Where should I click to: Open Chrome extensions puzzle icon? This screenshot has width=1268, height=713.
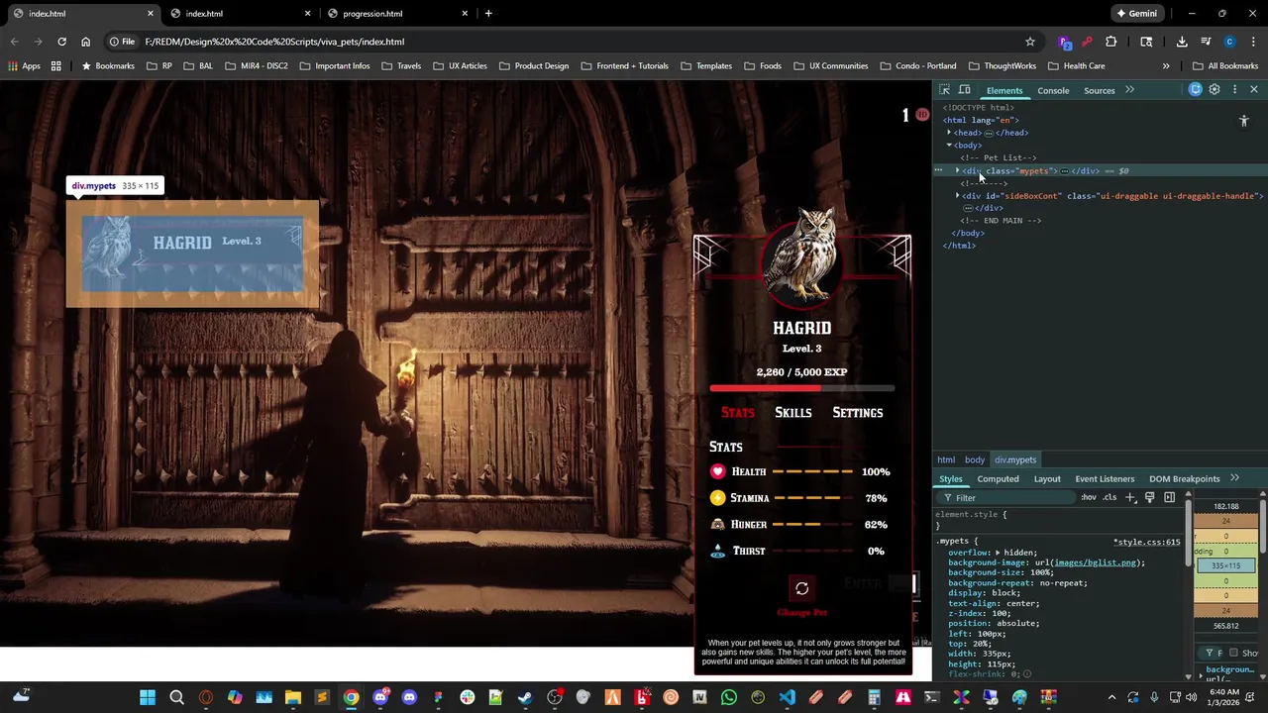[1110, 42]
